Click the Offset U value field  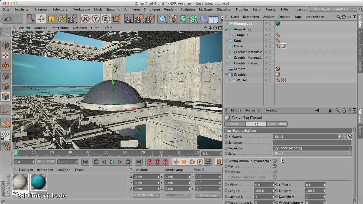coord(264,185)
